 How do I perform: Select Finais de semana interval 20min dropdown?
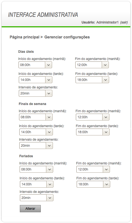(x=36, y=146)
